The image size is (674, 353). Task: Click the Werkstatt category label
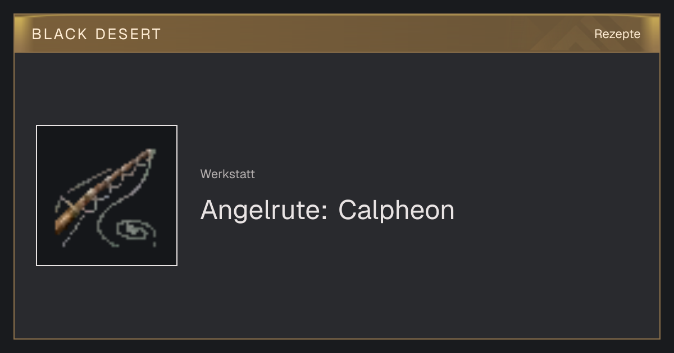pyautogui.click(x=227, y=174)
